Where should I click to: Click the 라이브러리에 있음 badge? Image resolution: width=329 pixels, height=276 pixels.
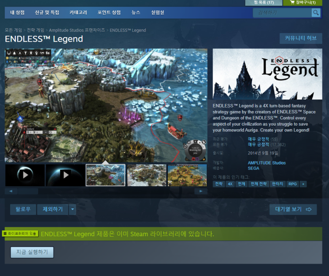click(20, 234)
